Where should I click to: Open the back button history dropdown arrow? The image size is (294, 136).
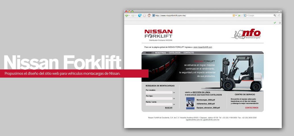click(x=129, y=16)
